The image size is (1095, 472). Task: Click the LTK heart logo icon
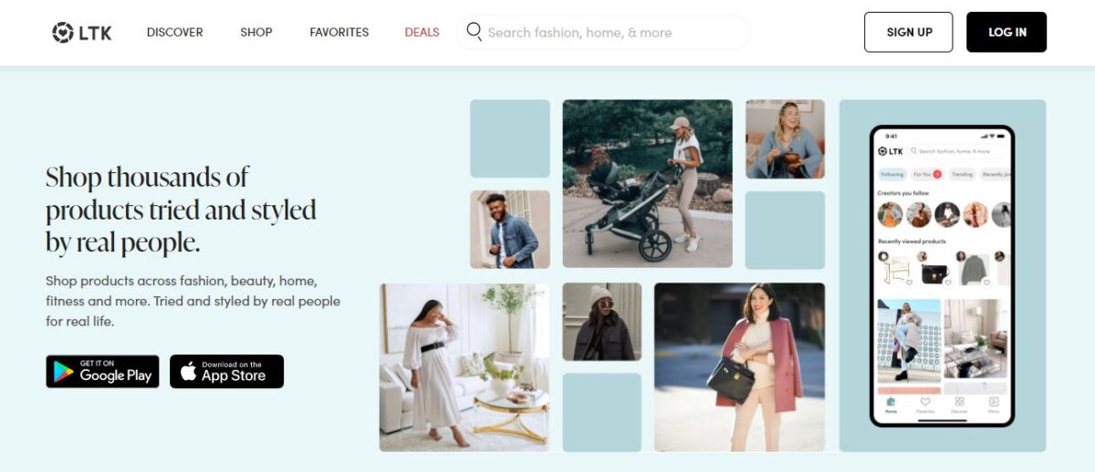62,33
